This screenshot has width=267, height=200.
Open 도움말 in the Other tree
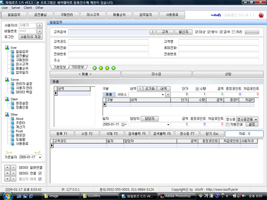point(20,140)
